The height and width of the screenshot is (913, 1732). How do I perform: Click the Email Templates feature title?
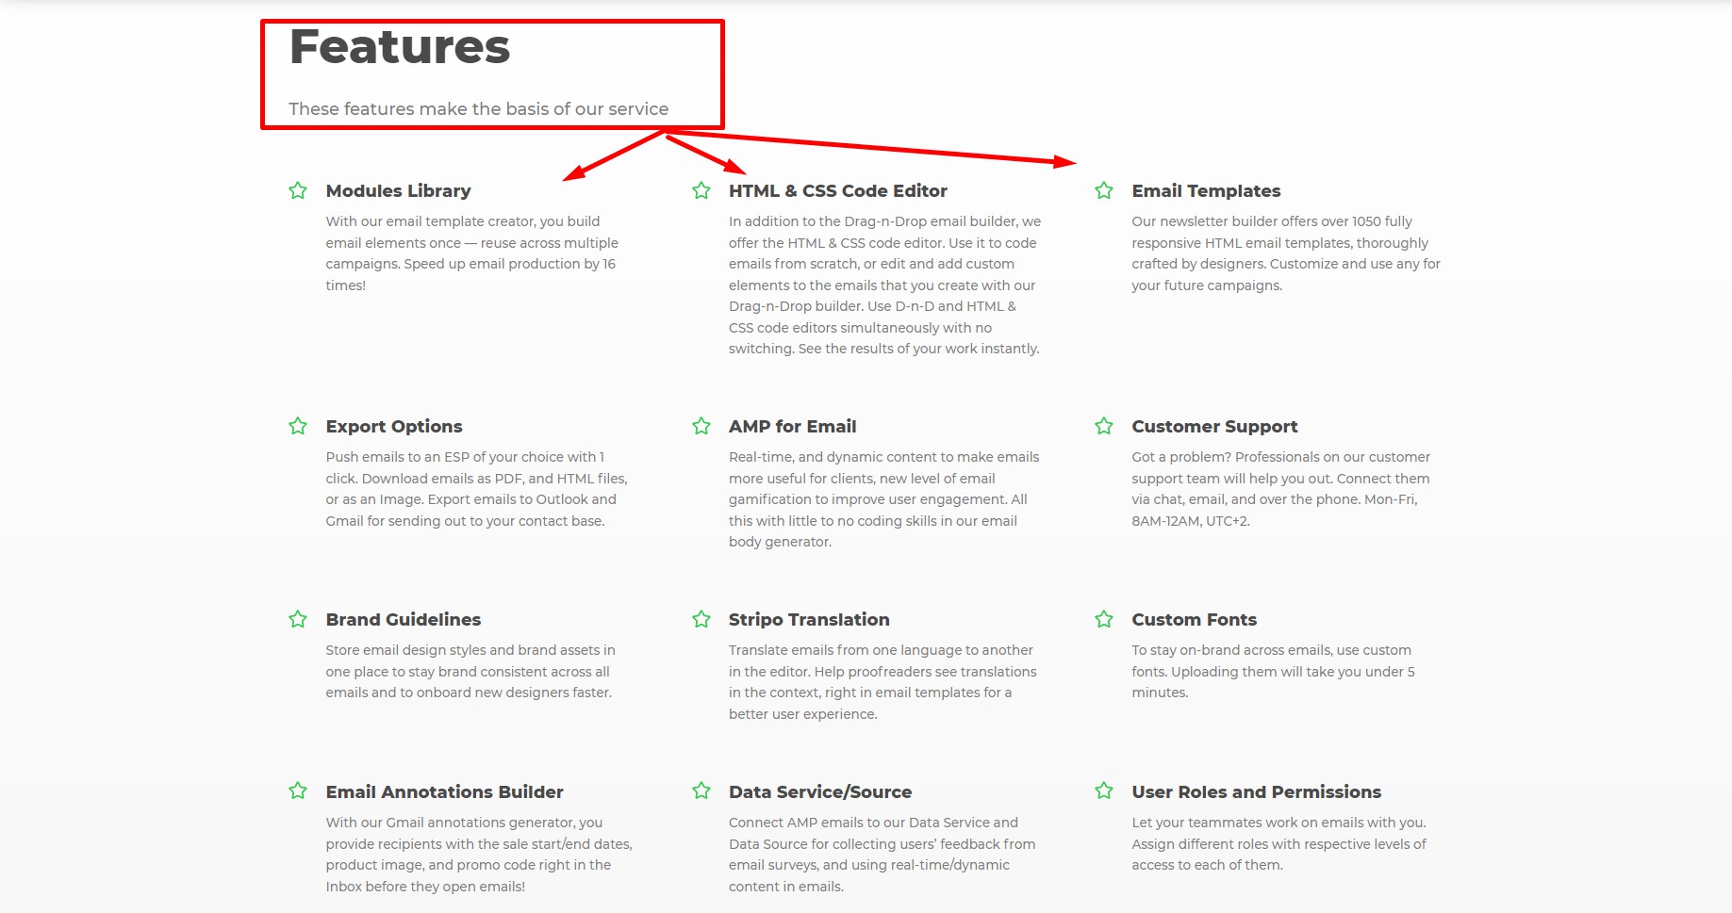coord(1206,191)
